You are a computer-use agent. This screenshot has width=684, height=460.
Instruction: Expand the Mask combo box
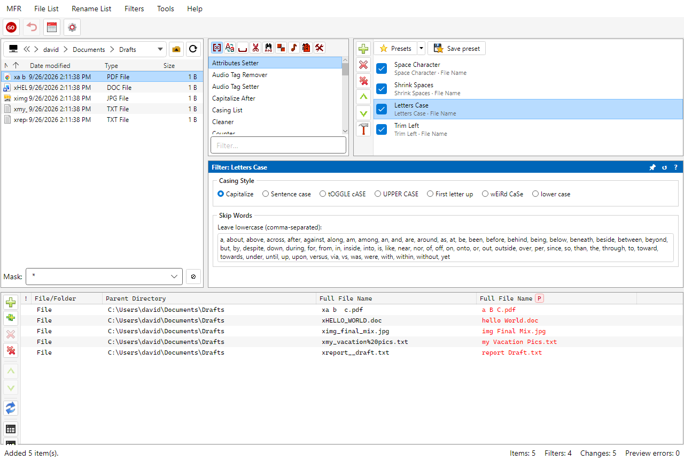pyautogui.click(x=174, y=277)
